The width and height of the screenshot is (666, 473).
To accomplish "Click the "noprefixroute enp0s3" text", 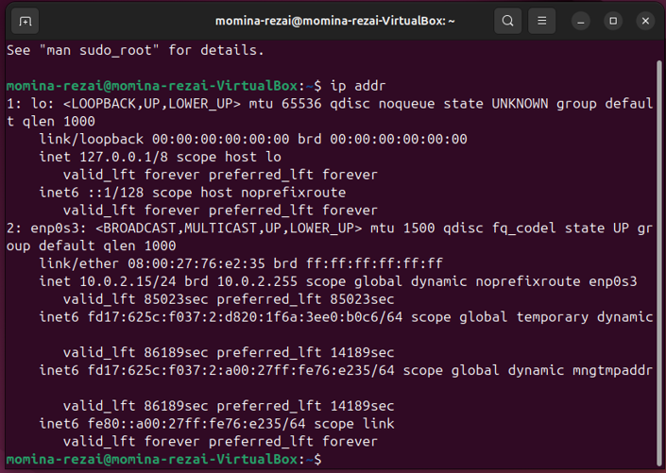I will click(x=556, y=281).
